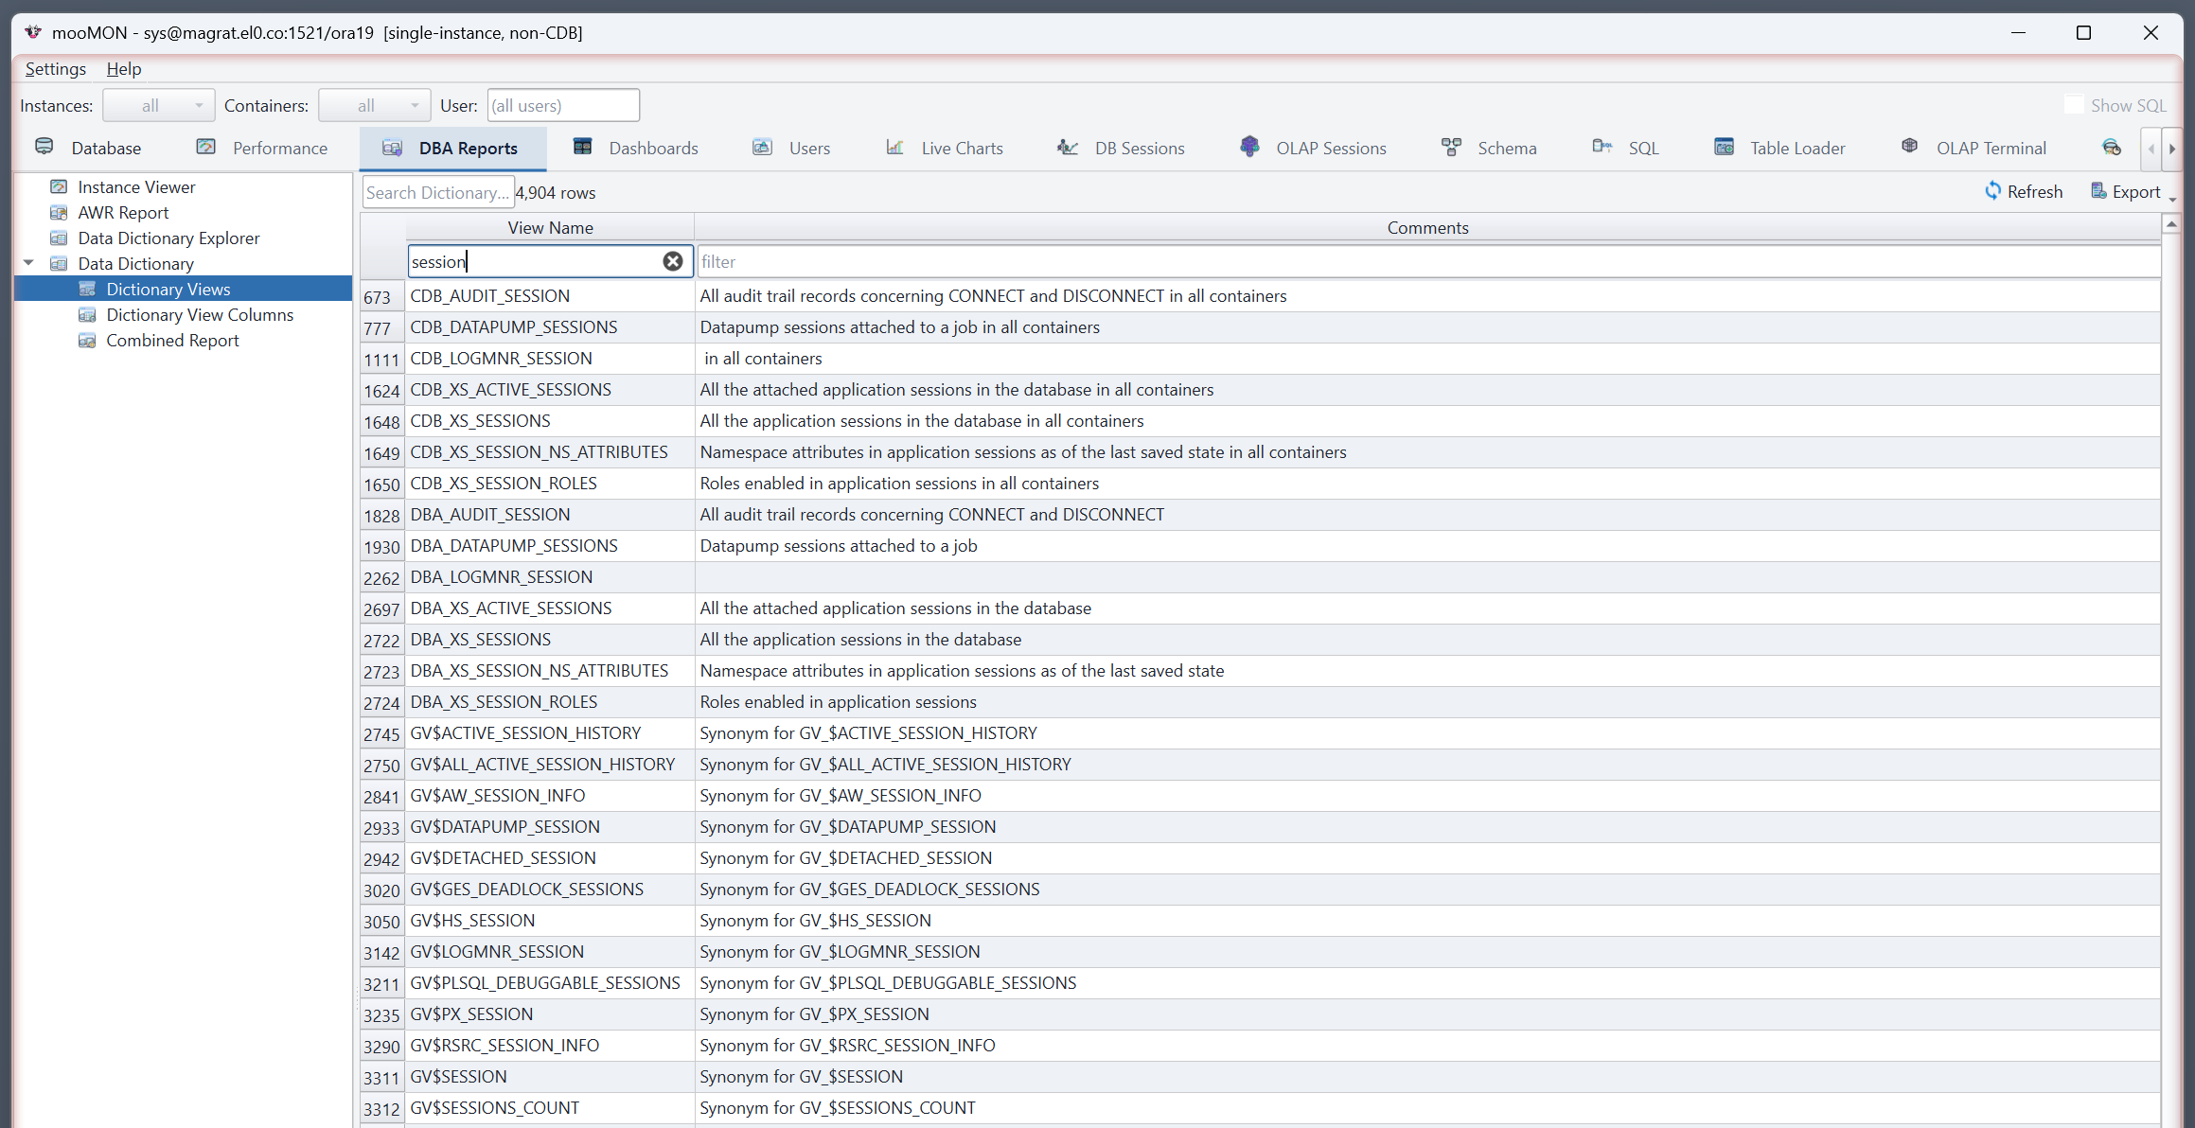Image resolution: width=2195 pixels, height=1128 pixels.
Task: Select AWR Report in tree
Action: [123, 212]
